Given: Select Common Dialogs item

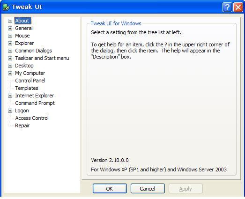Looking at the screenshot, I should tap(33, 51).
